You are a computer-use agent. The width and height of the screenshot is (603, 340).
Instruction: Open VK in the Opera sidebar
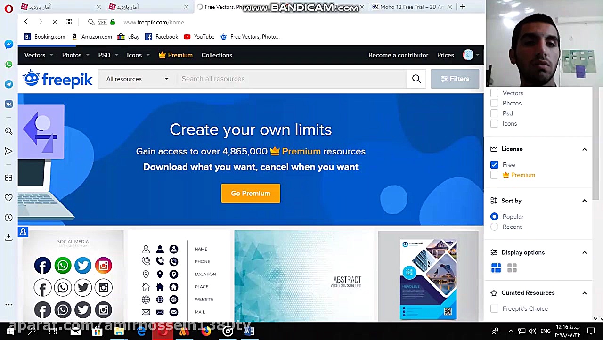(8, 104)
